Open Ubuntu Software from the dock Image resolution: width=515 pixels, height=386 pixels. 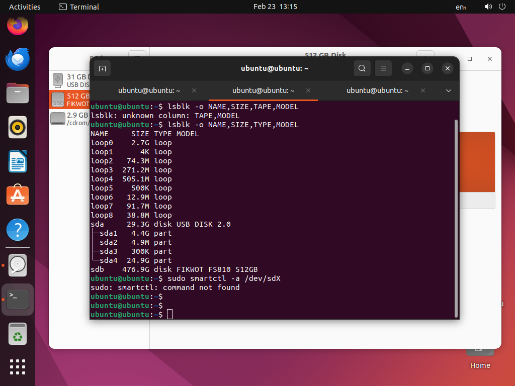[x=17, y=195]
